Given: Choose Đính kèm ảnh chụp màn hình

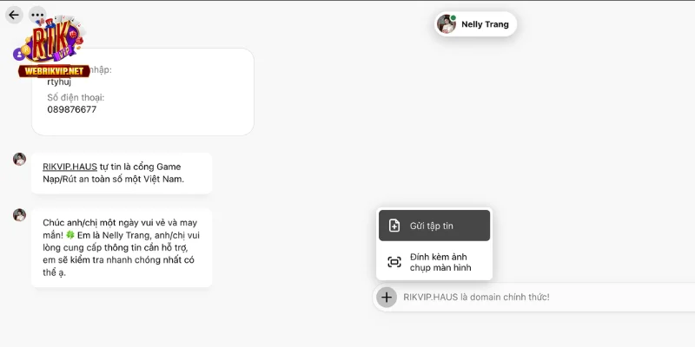Looking at the screenshot, I should click(434, 262).
